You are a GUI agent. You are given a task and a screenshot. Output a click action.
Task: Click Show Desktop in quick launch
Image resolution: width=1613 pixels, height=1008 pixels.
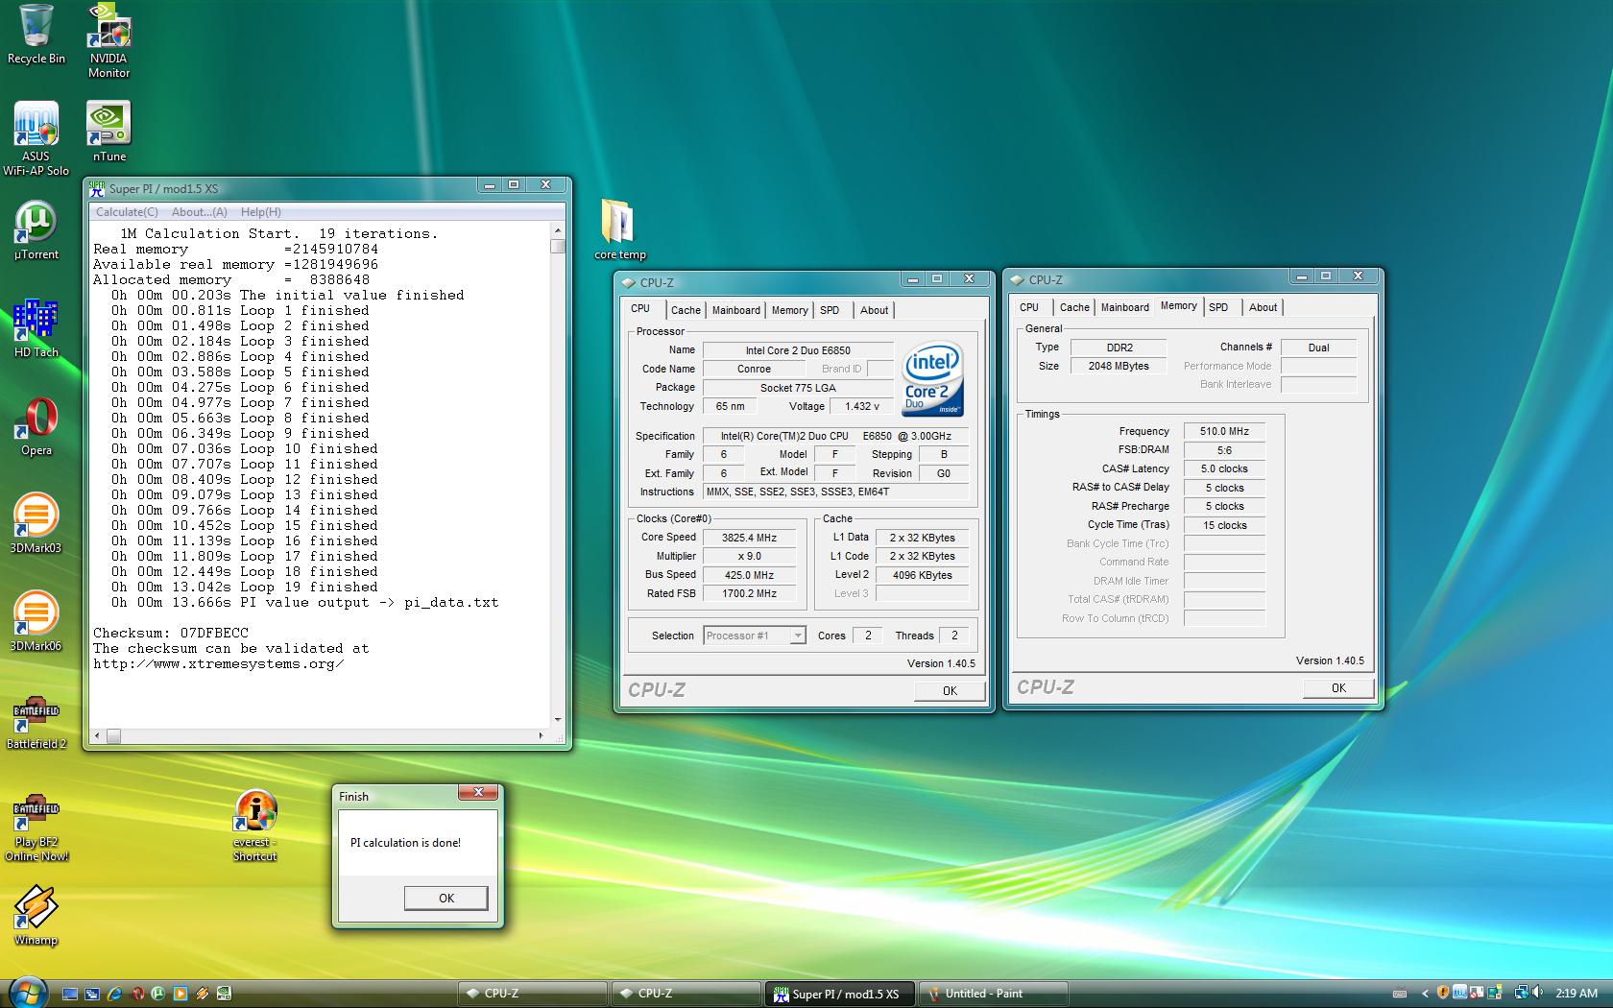[70, 994]
